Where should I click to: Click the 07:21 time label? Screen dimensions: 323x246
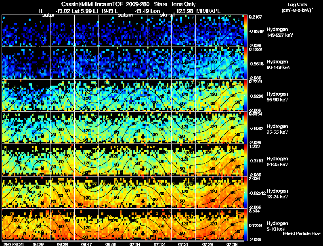click(x=183, y=244)
